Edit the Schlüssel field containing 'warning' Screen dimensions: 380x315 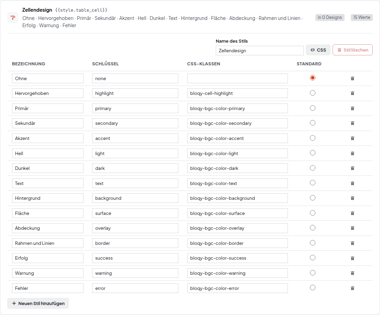pyautogui.click(x=135, y=273)
